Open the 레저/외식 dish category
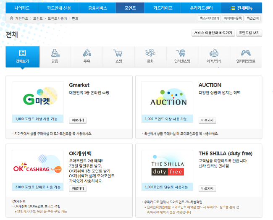Screen dimensions: 273x220 214,57
